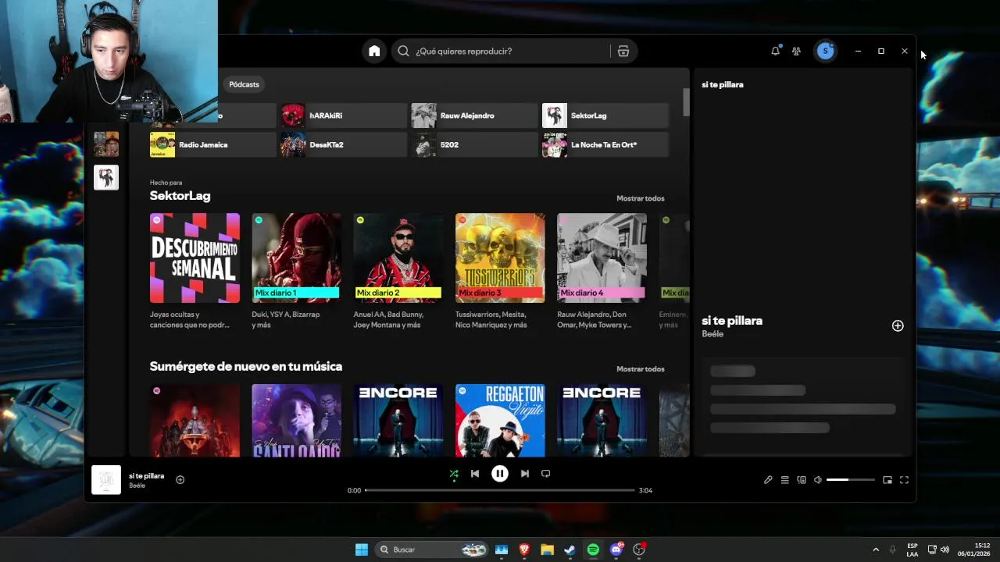The image size is (1000, 562).
Task: Expand the system tray hidden icons chevron
Action: (876, 550)
